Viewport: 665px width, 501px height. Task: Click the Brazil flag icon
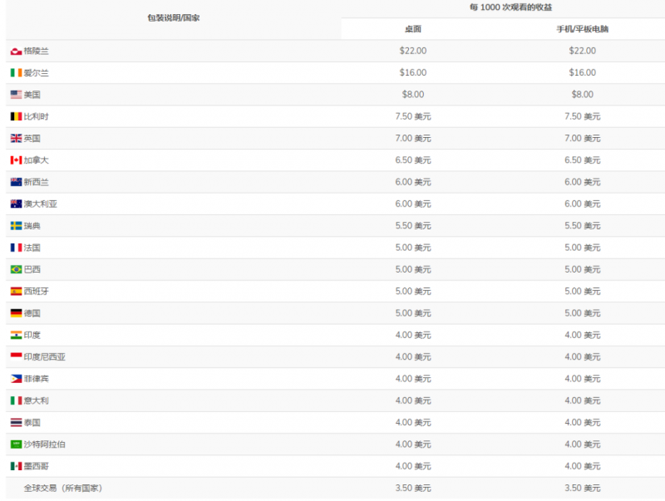click(16, 269)
